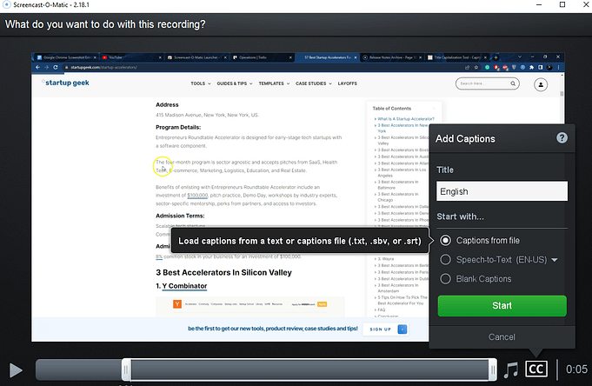This screenshot has width=592, height=386.
Task: Click the Title Capitalization Tool tab in the recorded browser
Action: point(457,57)
